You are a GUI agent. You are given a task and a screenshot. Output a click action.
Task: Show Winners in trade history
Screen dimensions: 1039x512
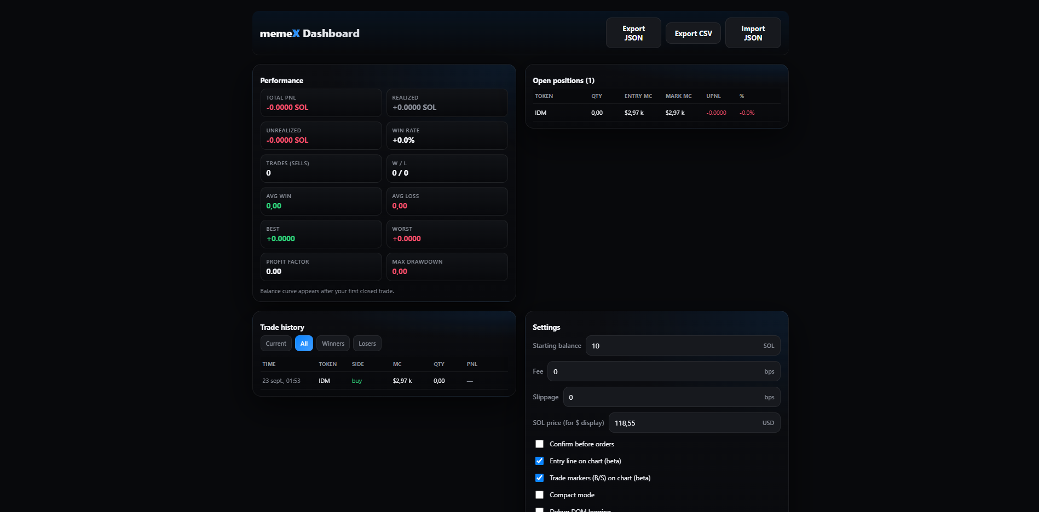333,344
